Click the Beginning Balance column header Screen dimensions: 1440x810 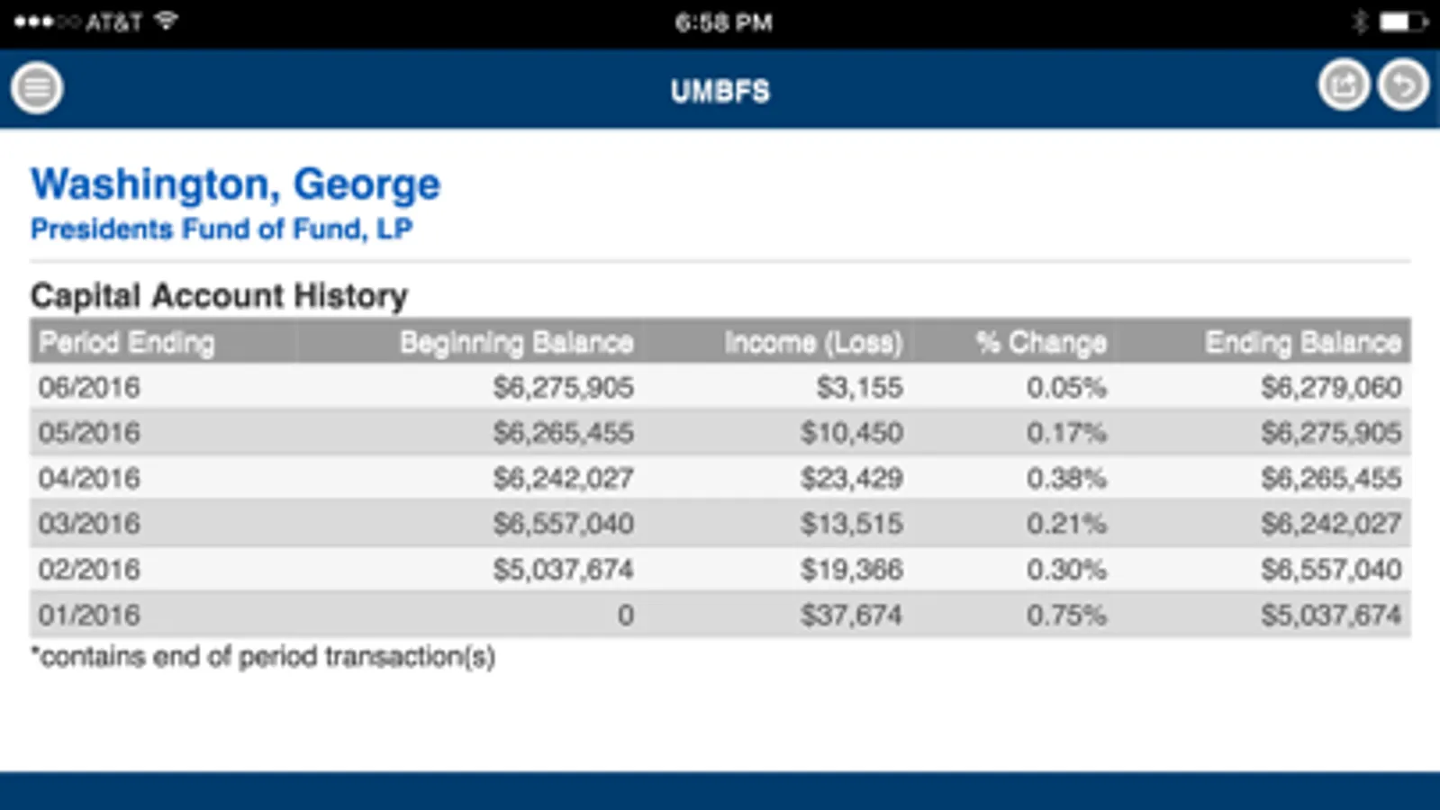click(516, 342)
